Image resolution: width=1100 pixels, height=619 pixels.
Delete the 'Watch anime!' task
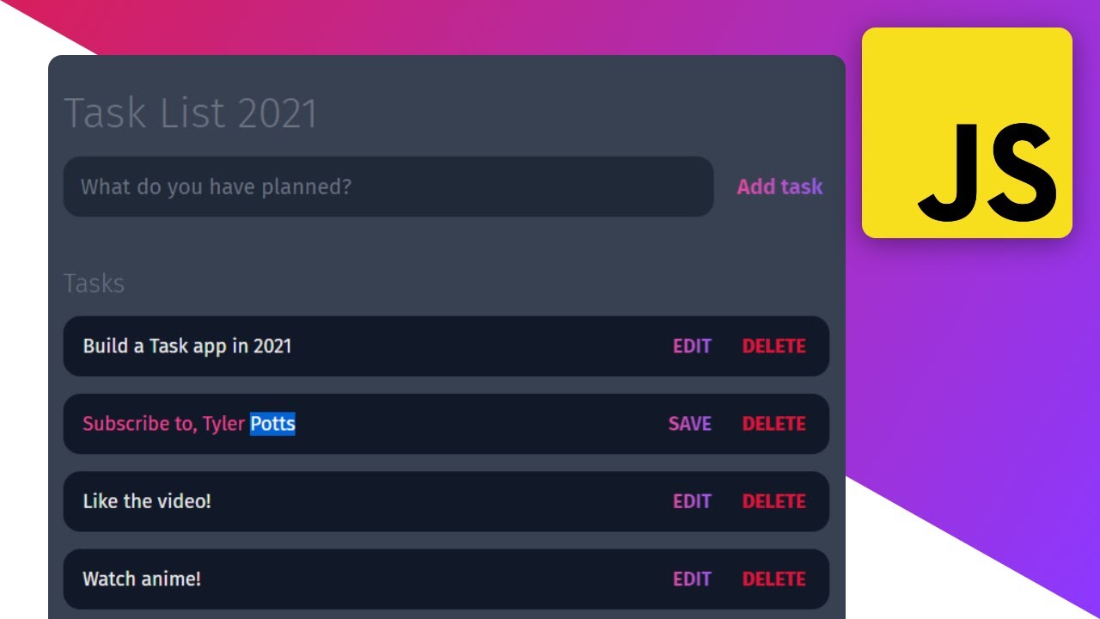(773, 579)
